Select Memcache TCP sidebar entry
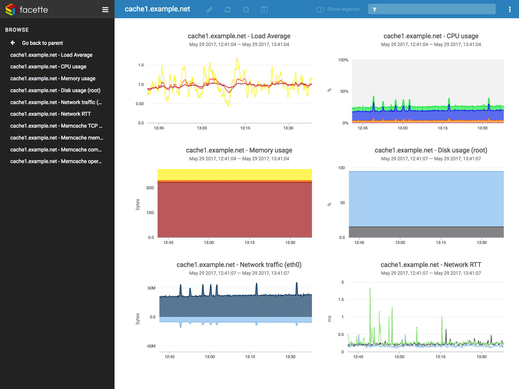Screen dimensions: 519x389 pos(56,126)
